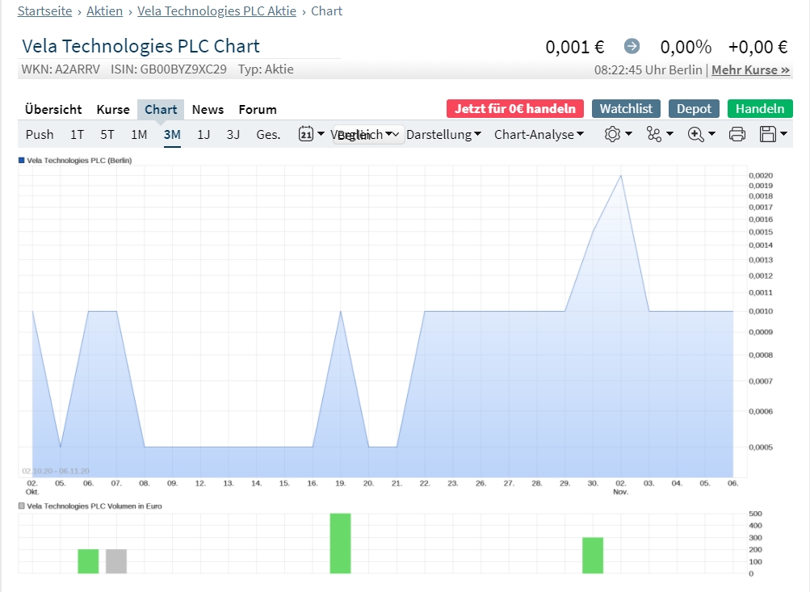The height and width of the screenshot is (592, 810).
Task: Click the zoom magnifier icon
Action: click(x=700, y=134)
